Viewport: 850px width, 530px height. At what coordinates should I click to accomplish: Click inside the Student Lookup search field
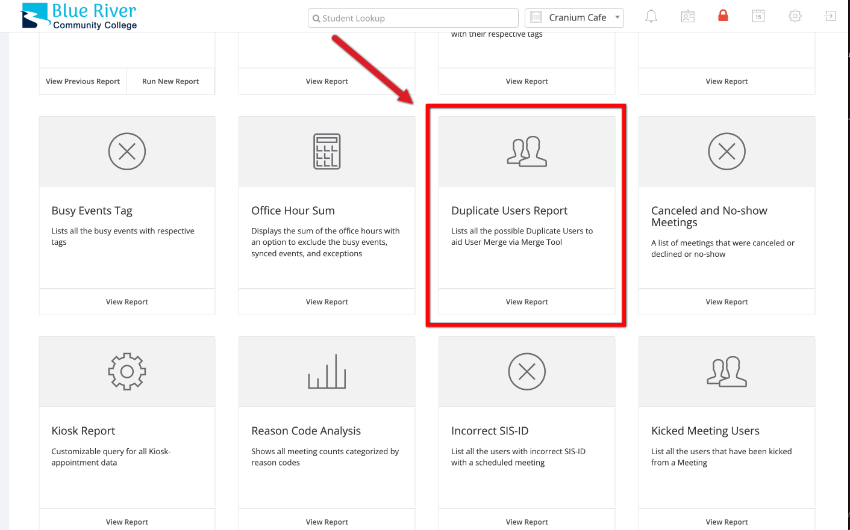412,18
